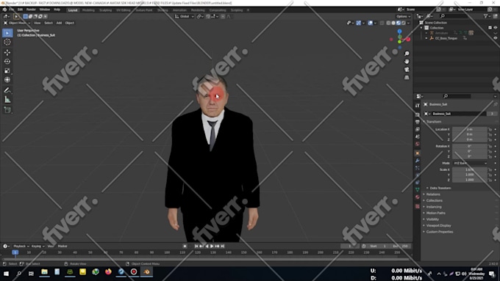
Task: Activate the Scale tool
Action: coord(7,70)
